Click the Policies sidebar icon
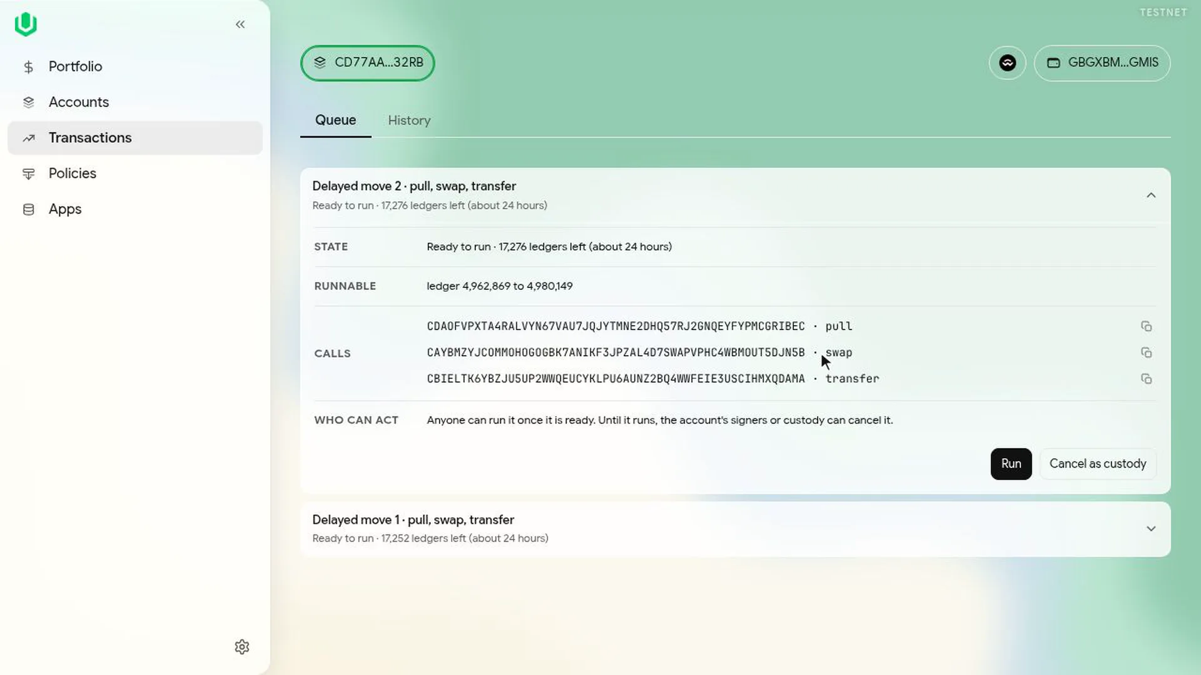The image size is (1201, 675). click(x=29, y=174)
